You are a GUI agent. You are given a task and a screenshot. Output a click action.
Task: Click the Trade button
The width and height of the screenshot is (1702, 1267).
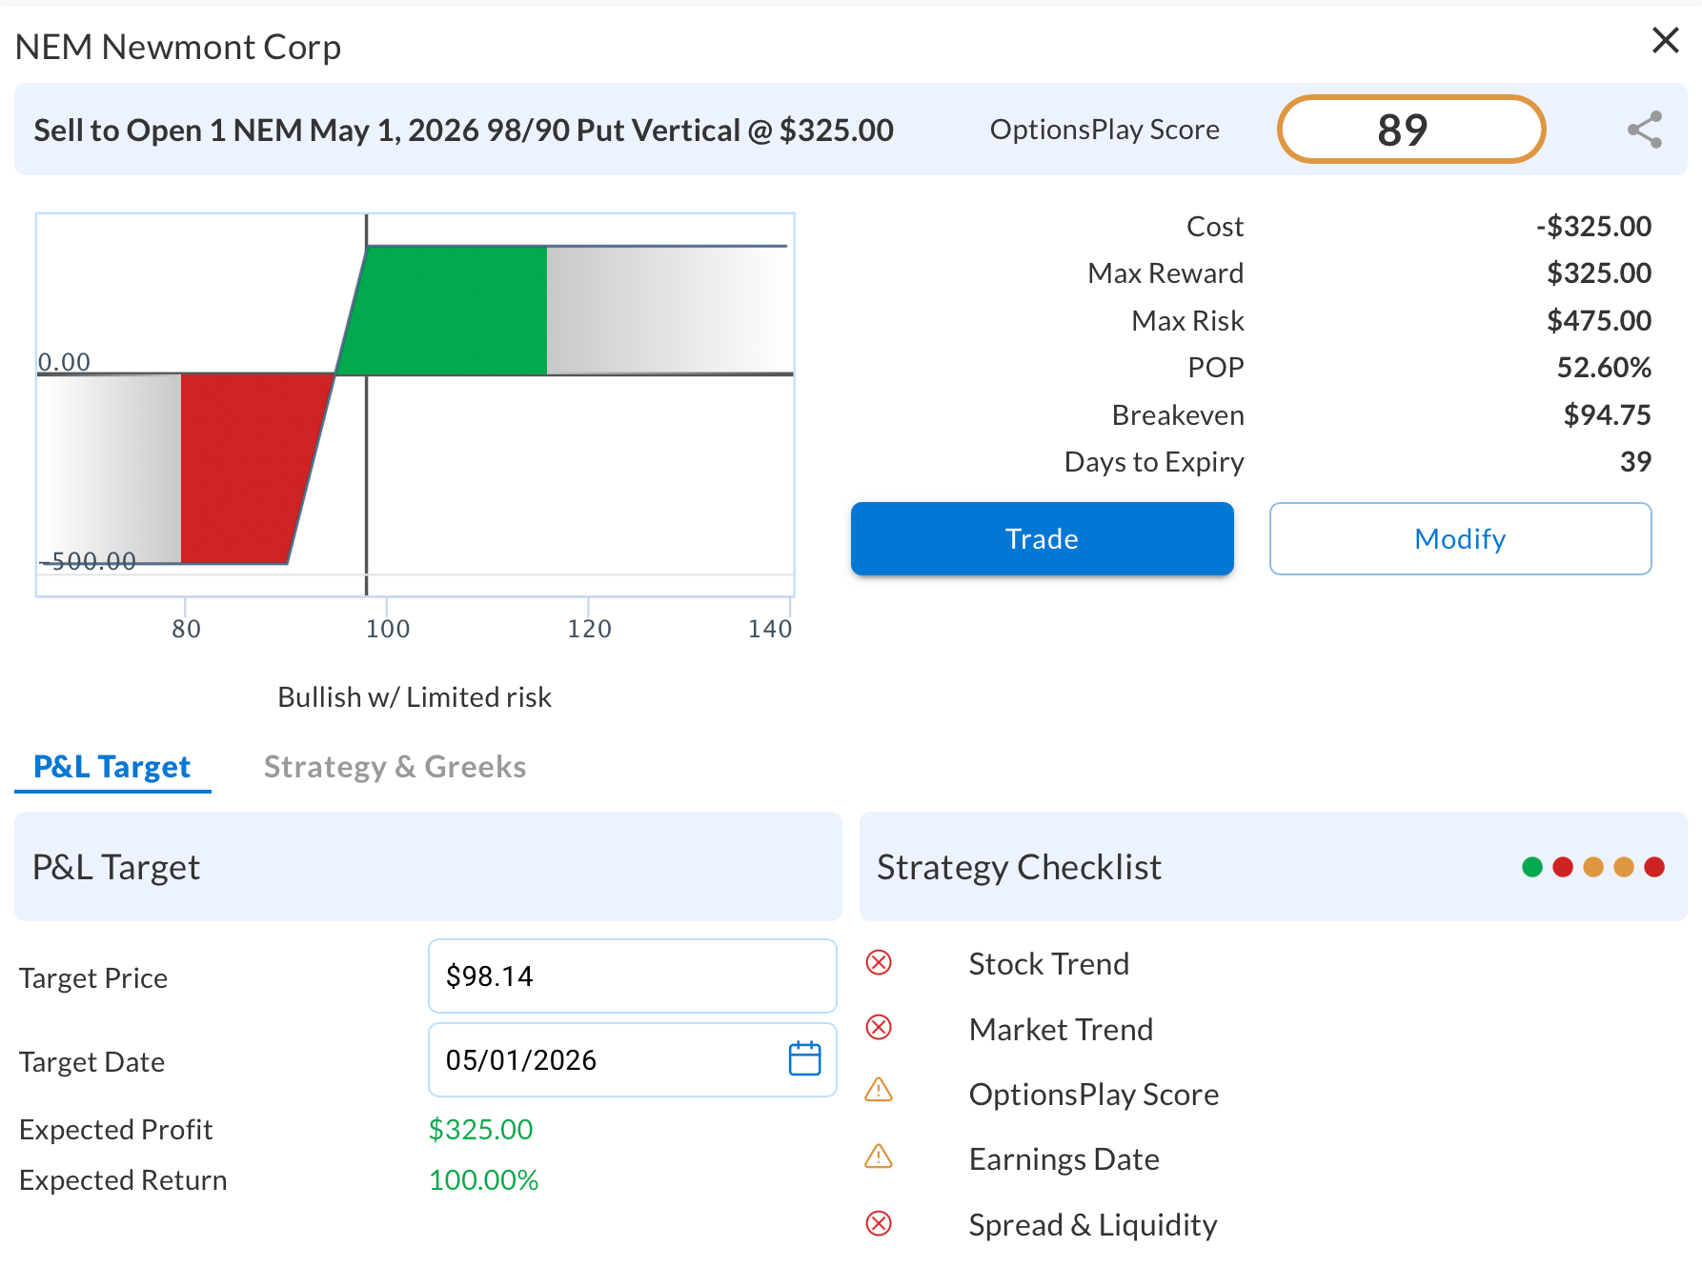coord(1042,538)
